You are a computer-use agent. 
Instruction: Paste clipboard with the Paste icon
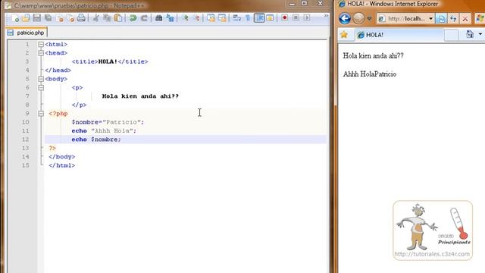point(118,18)
